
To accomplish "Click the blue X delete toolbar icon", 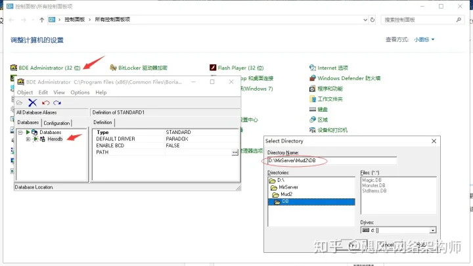I will pyautogui.click(x=32, y=103).
